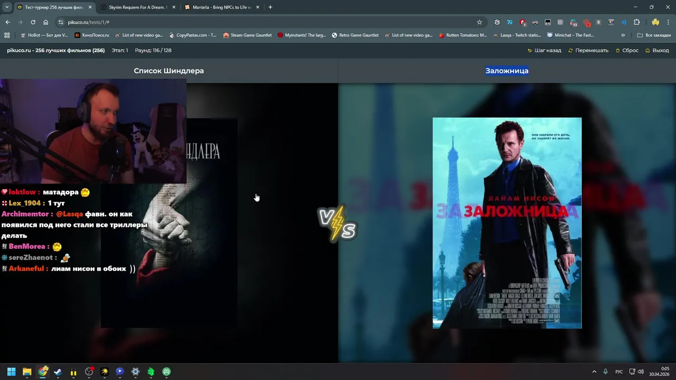Open the Chrome profile avatar
This screenshot has height=380, width=676.
pyautogui.click(x=655, y=22)
